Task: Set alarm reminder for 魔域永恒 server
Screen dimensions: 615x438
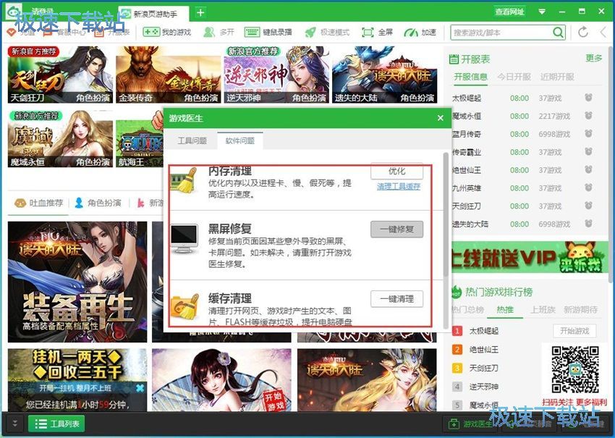Action: pyautogui.click(x=588, y=116)
